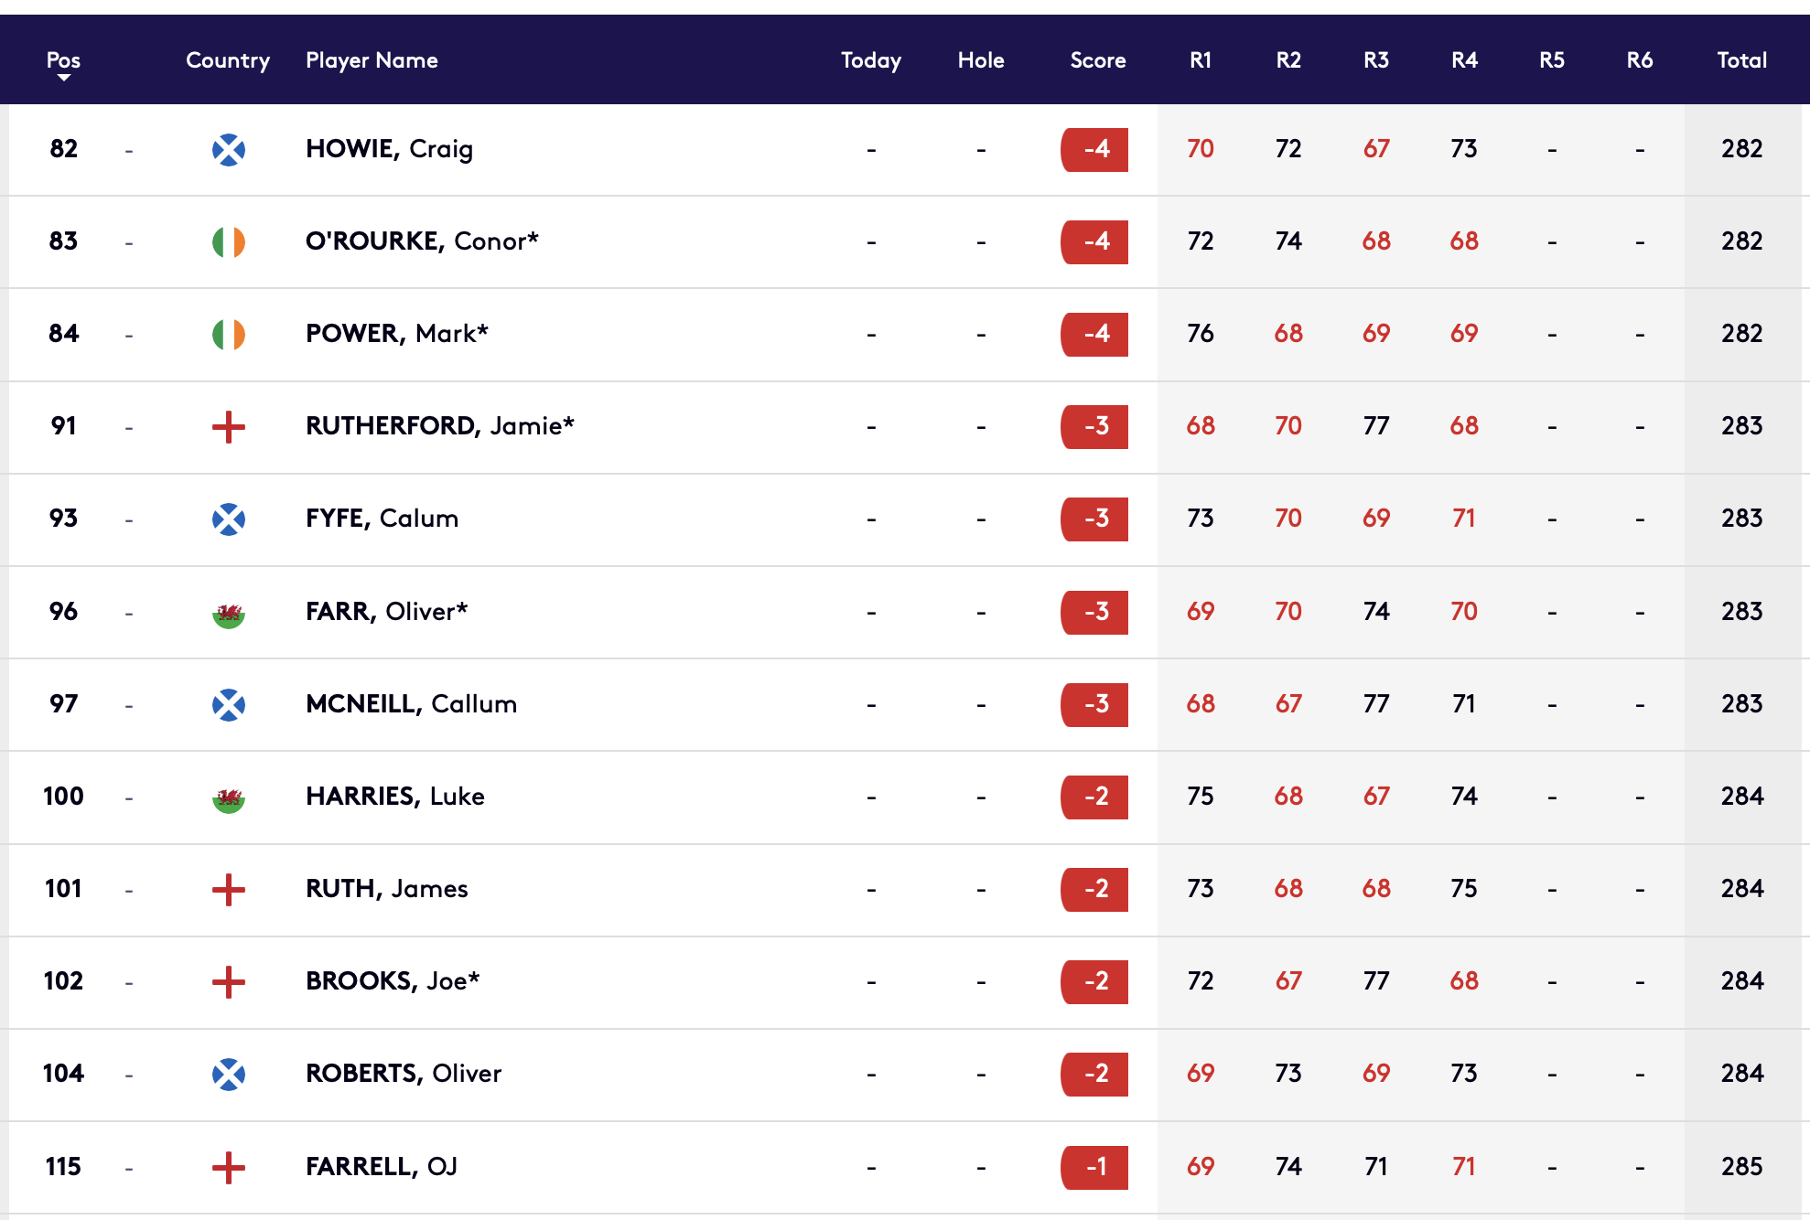Open player ROBERTS, Oliver

(x=403, y=1074)
